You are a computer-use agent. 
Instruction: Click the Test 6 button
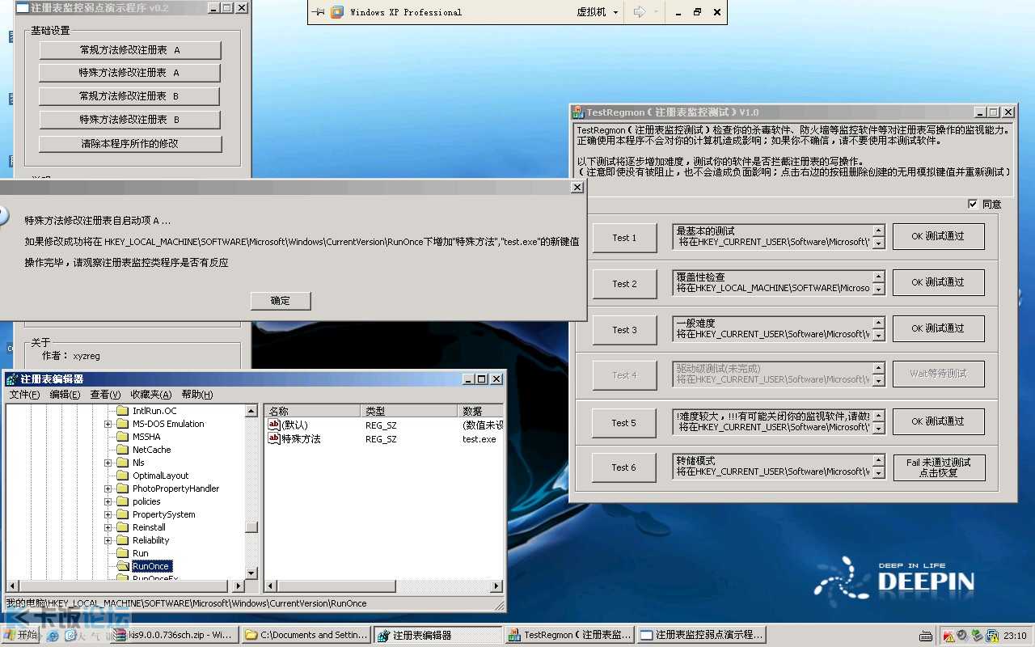pyautogui.click(x=624, y=467)
